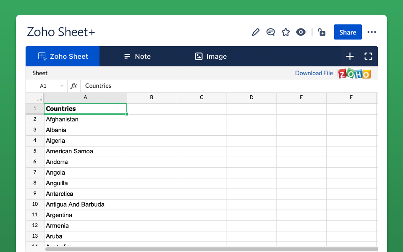
Task: Select row 2 header
Action: [x=35, y=120]
